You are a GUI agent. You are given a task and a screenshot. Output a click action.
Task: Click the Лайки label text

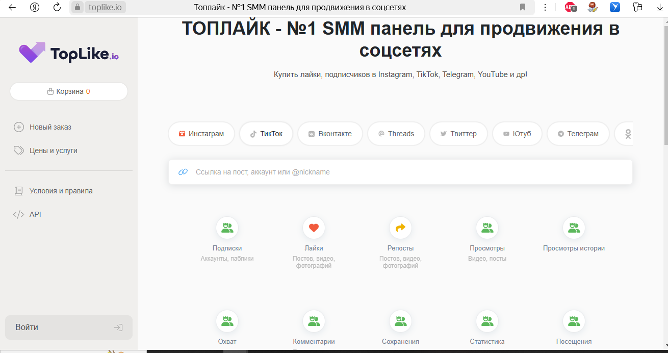(x=314, y=248)
